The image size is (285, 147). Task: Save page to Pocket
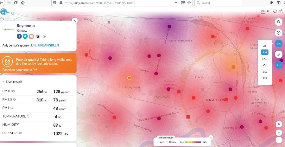[x=183, y=3]
